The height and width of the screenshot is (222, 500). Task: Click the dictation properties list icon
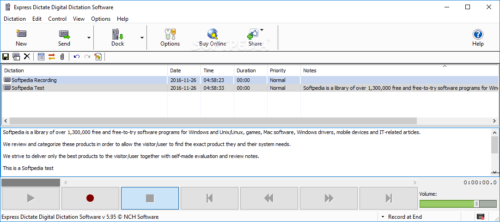point(41,57)
